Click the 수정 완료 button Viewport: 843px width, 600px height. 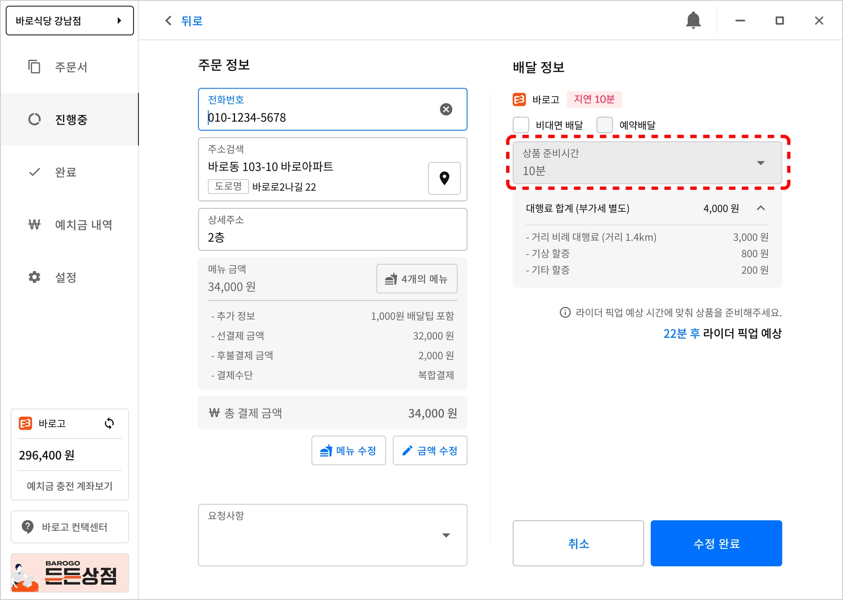[716, 543]
